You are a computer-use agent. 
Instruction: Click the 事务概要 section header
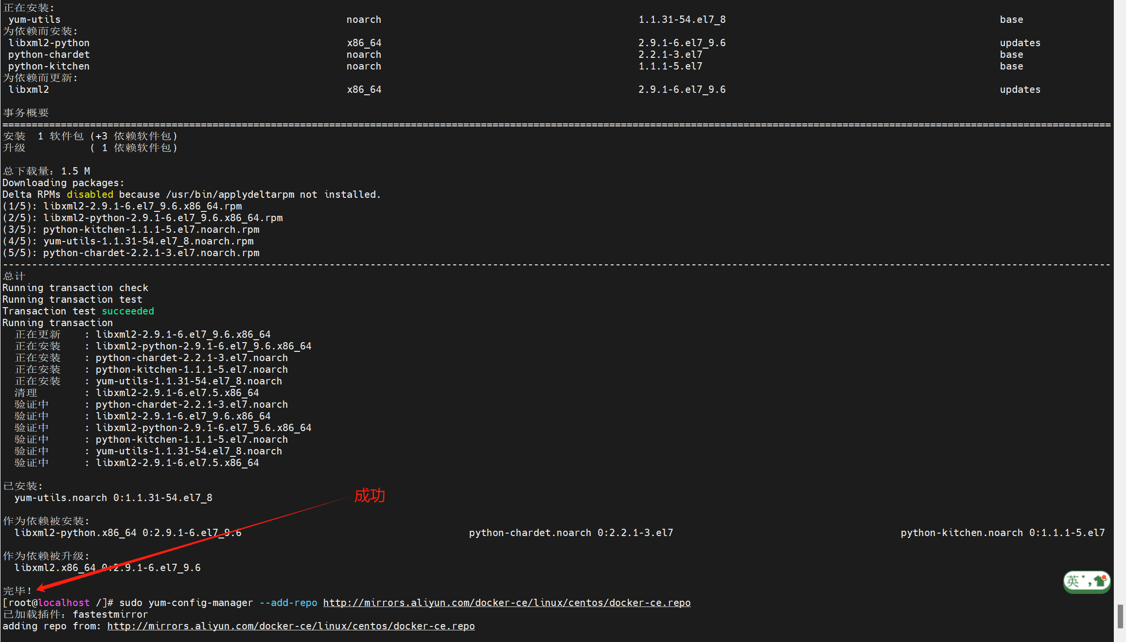(25, 113)
